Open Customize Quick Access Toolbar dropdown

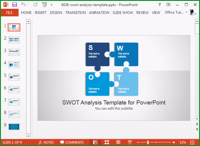click(x=51, y=5)
